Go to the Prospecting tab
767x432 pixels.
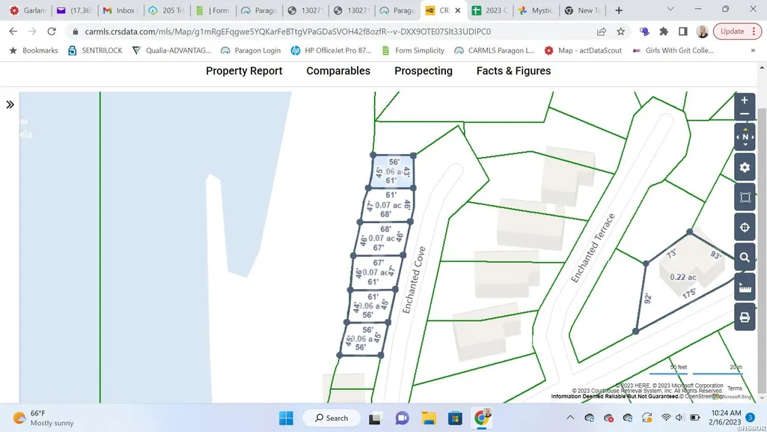(x=423, y=71)
